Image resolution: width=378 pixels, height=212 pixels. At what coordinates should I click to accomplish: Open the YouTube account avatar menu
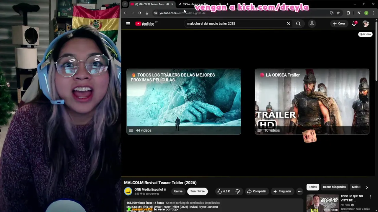coord(366,24)
